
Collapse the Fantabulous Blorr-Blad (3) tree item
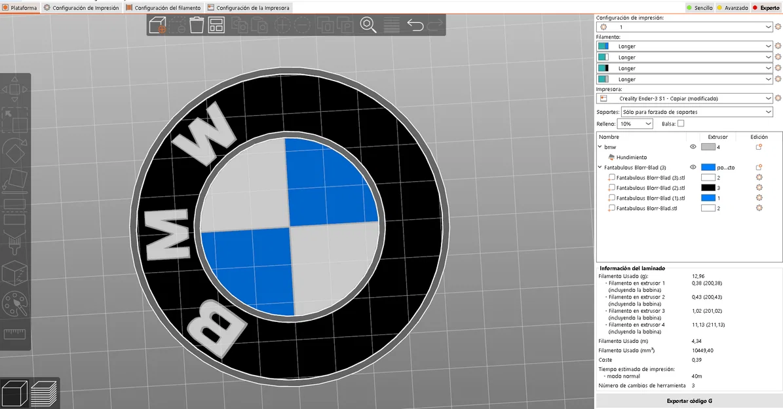point(600,167)
